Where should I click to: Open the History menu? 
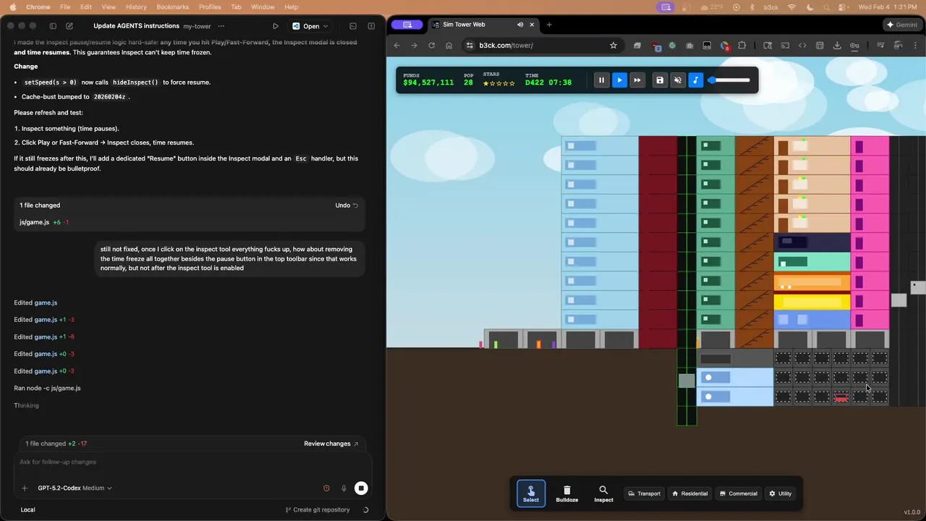coord(136,7)
